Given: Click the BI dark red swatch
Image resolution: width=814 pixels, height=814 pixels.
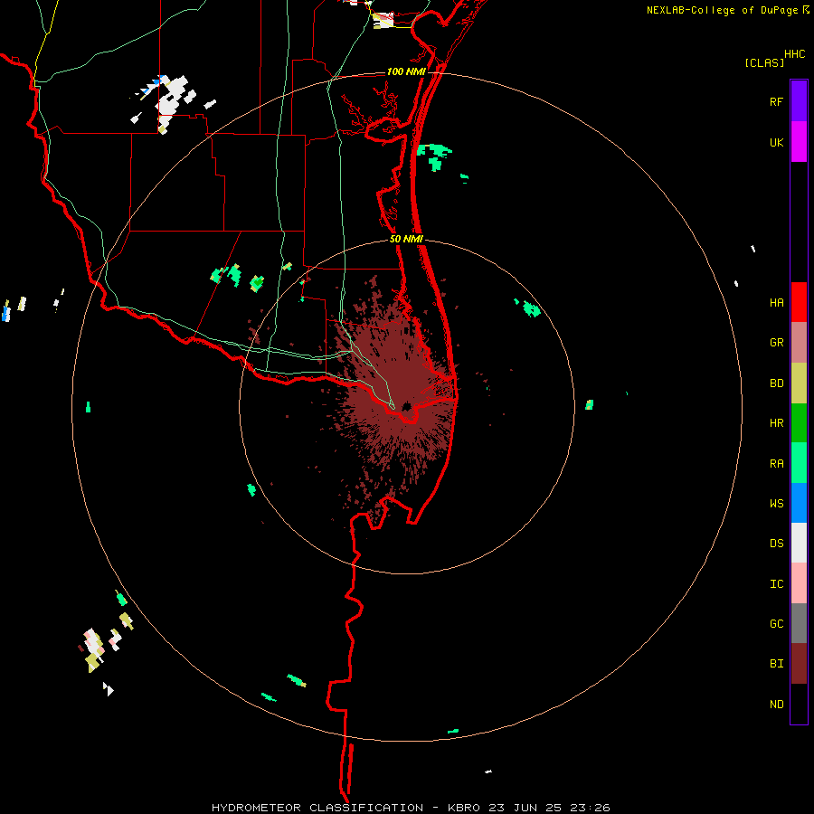Looking at the screenshot, I should [799, 664].
